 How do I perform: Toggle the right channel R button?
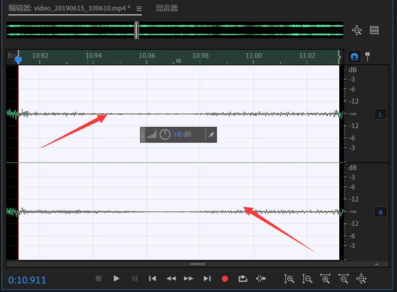(380, 212)
